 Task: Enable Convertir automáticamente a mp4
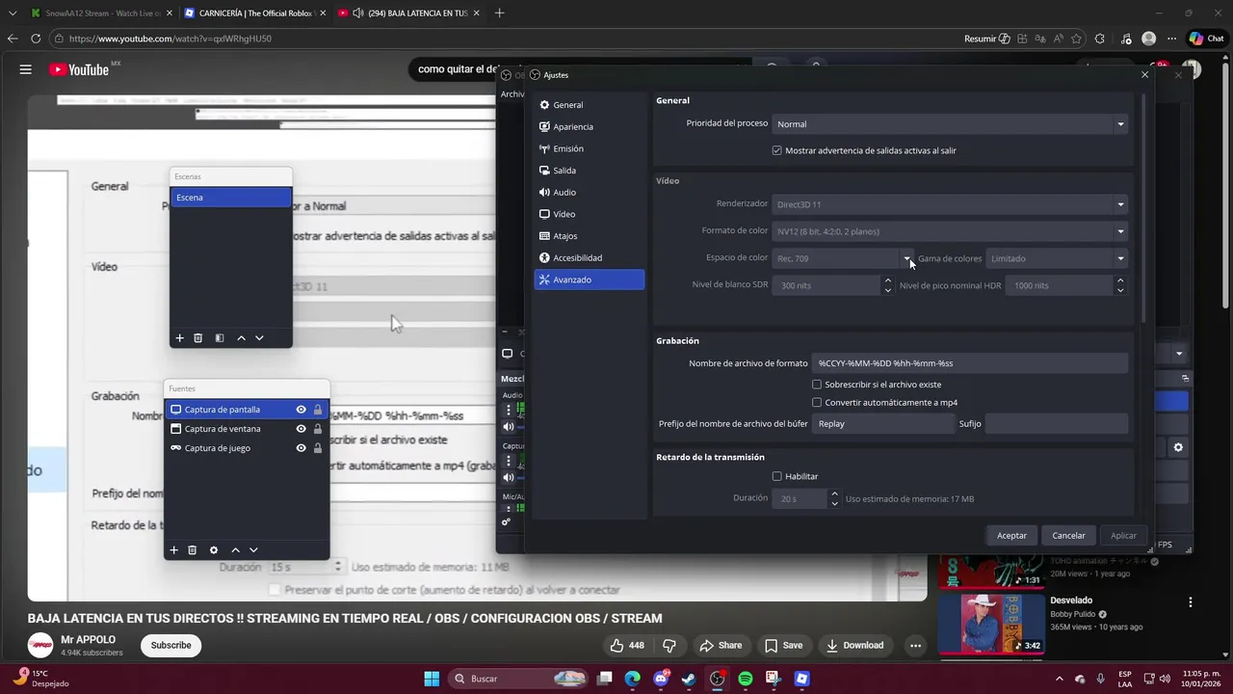click(x=817, y=403)
